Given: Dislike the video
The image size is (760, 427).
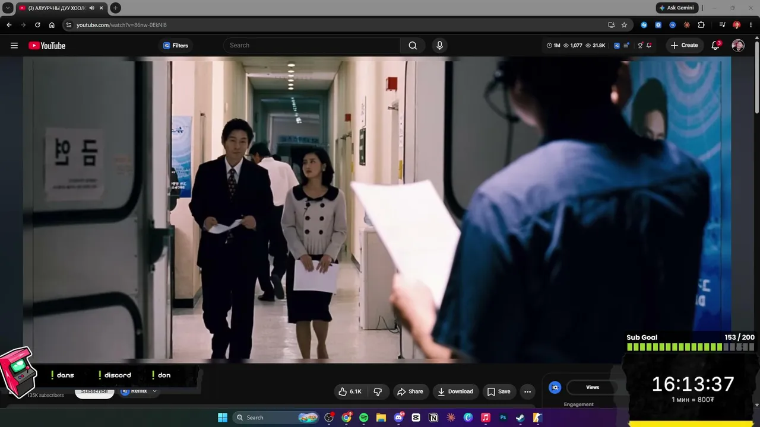Looking at the screenshot, I should tap(378, 391).
